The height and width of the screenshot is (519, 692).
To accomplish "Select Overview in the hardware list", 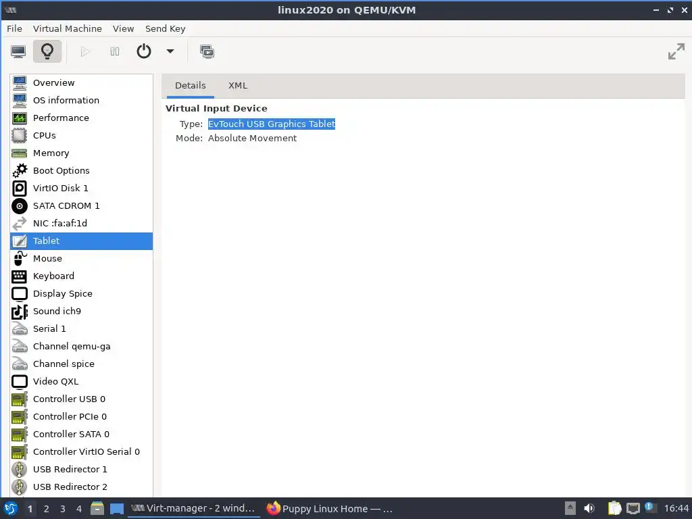I will tap(82, 82).
